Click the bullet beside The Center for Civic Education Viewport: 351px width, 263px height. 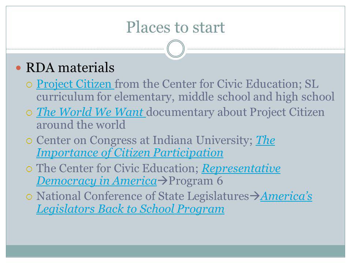click(29, 169)
